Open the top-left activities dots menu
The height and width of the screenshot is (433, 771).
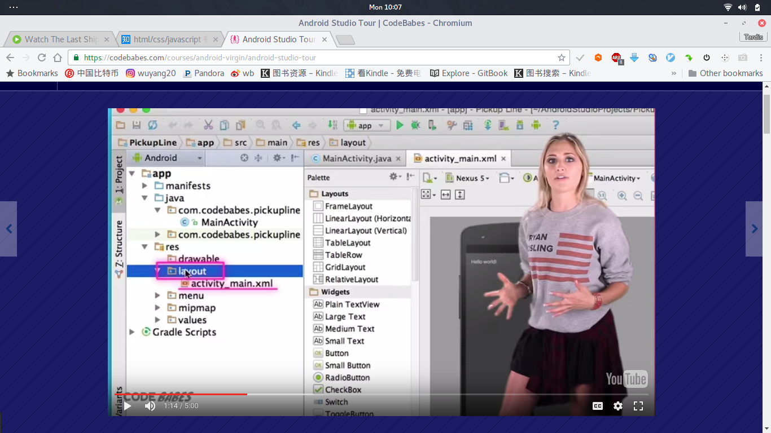point(14,7)
